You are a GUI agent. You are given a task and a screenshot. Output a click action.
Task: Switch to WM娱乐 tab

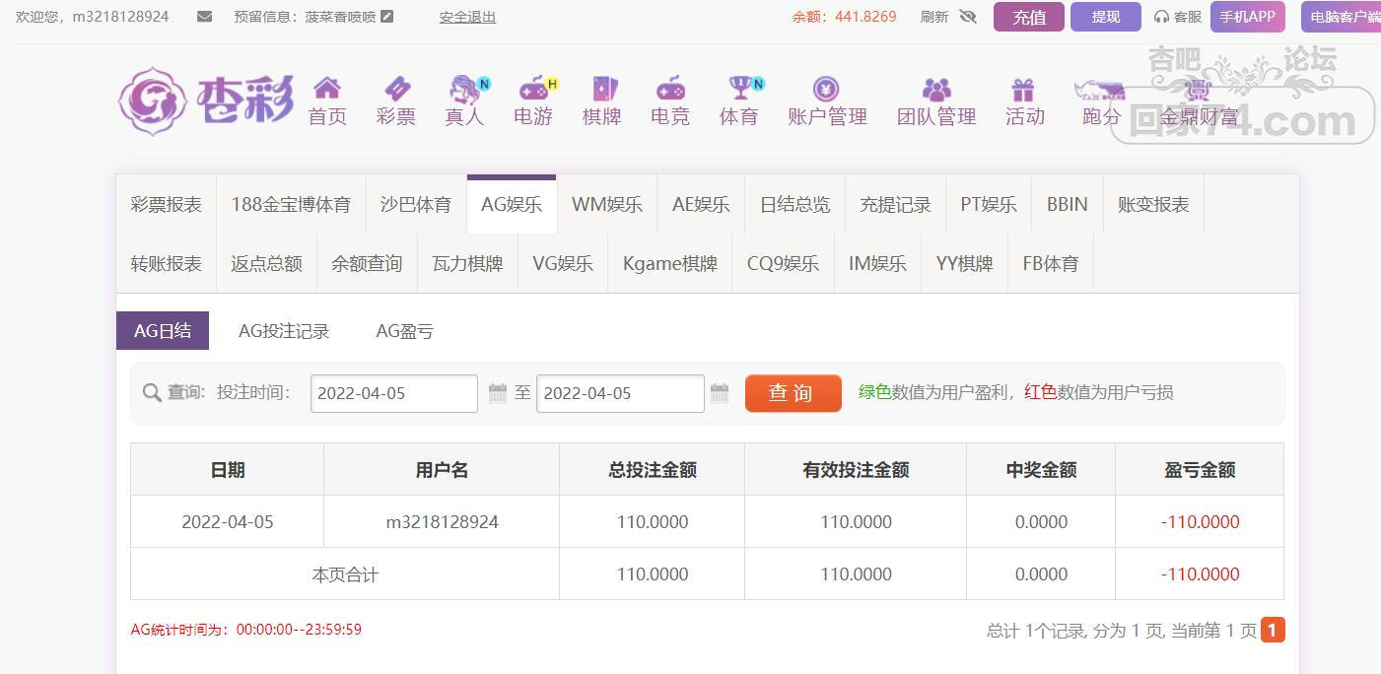(x=607, y=204)
